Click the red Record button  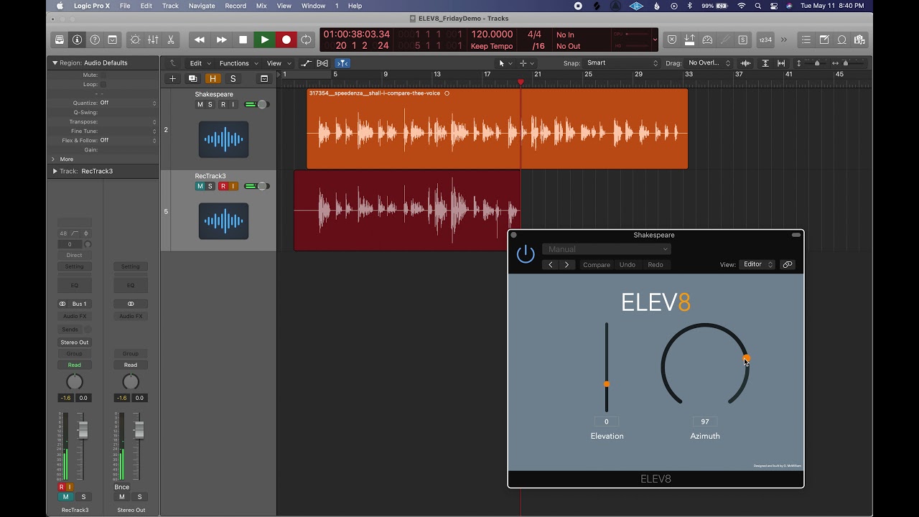(x=286, y=39)
